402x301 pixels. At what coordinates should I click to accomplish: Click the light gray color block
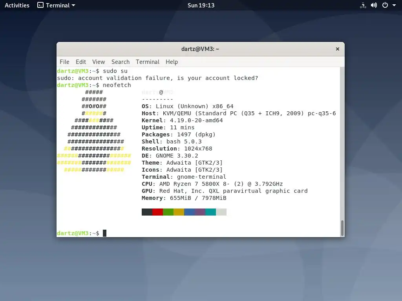(x=221, y=212)
